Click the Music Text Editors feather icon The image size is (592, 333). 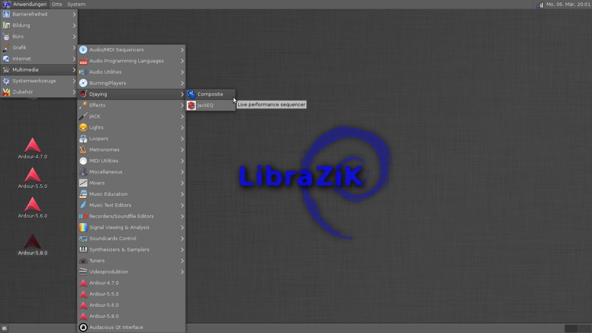pos(83,205)
